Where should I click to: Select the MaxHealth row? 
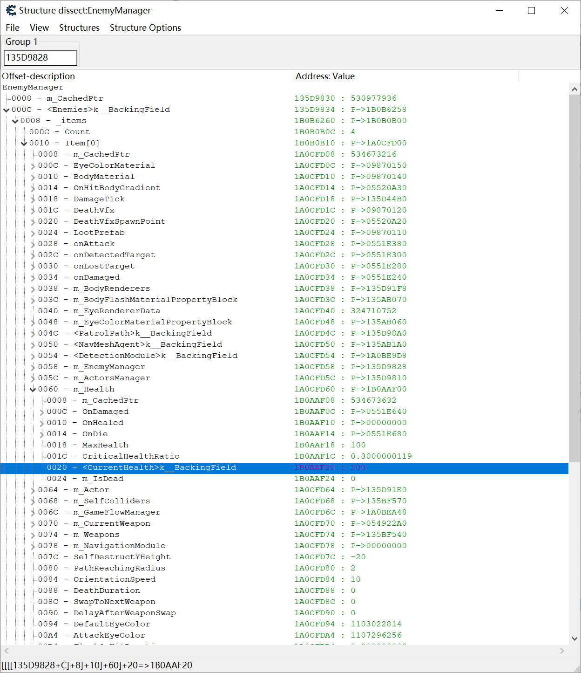284,445
